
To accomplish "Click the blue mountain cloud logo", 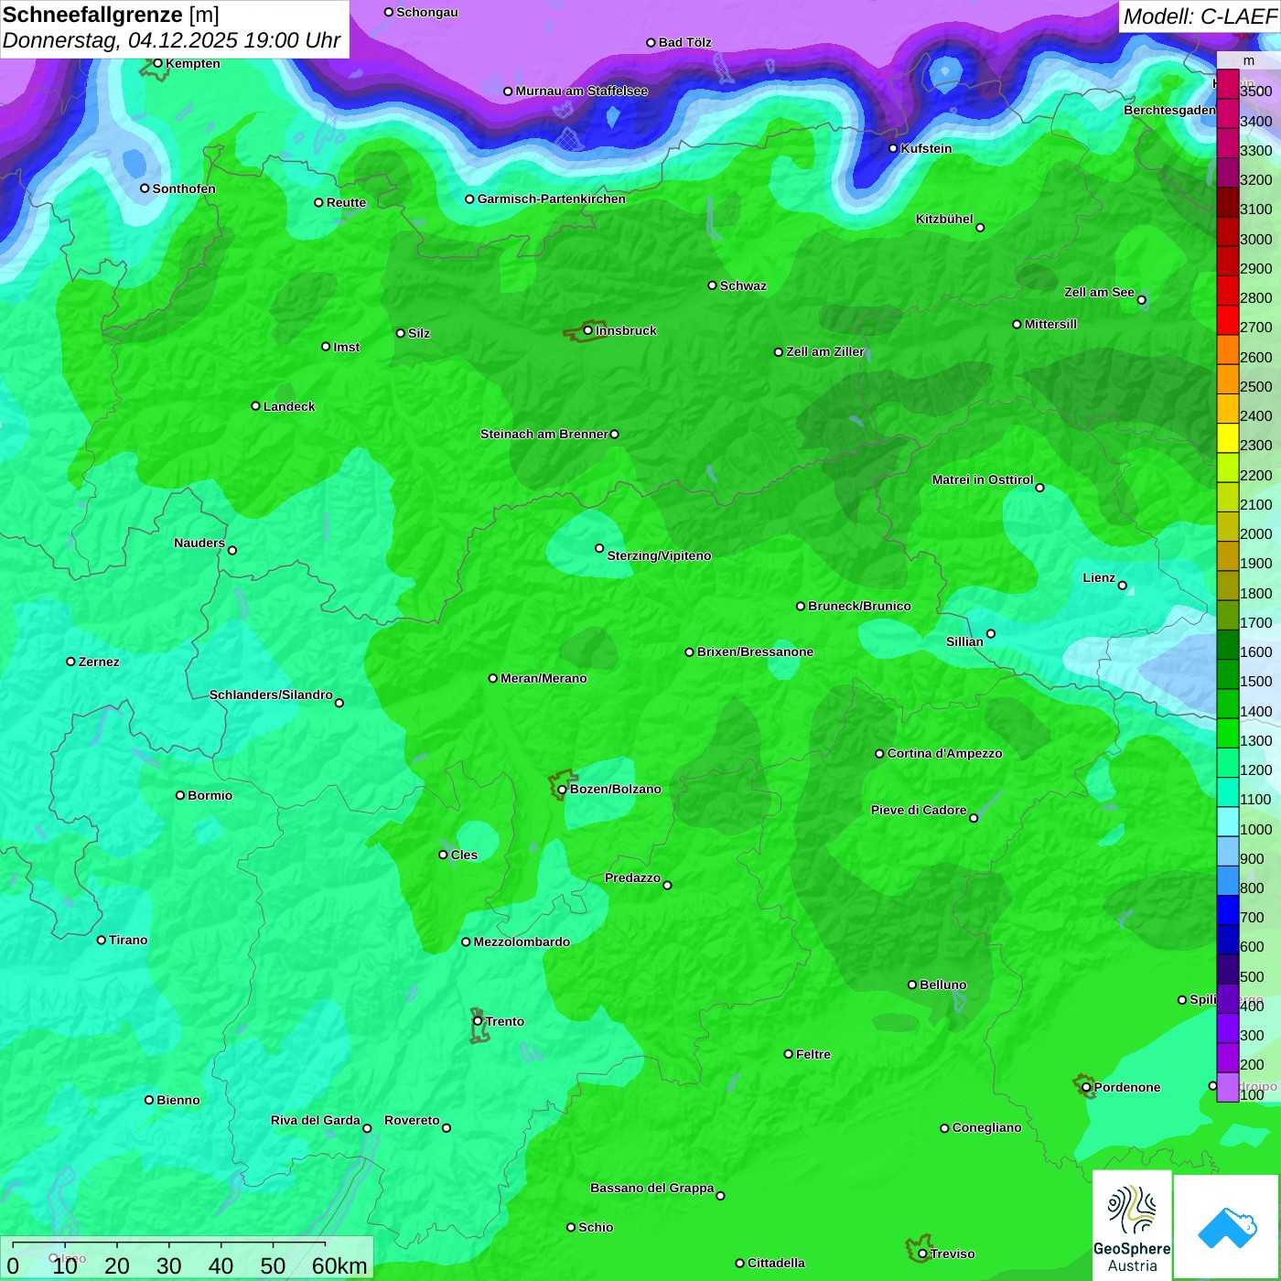I will (x=1227, y=1227).
